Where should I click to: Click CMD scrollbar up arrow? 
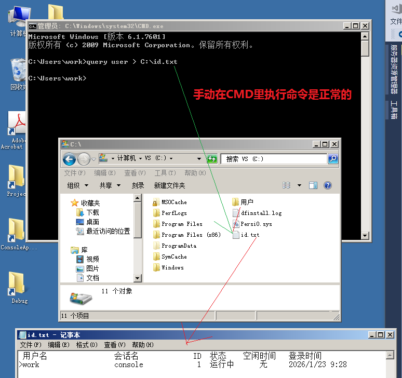(x=365, y=36)
